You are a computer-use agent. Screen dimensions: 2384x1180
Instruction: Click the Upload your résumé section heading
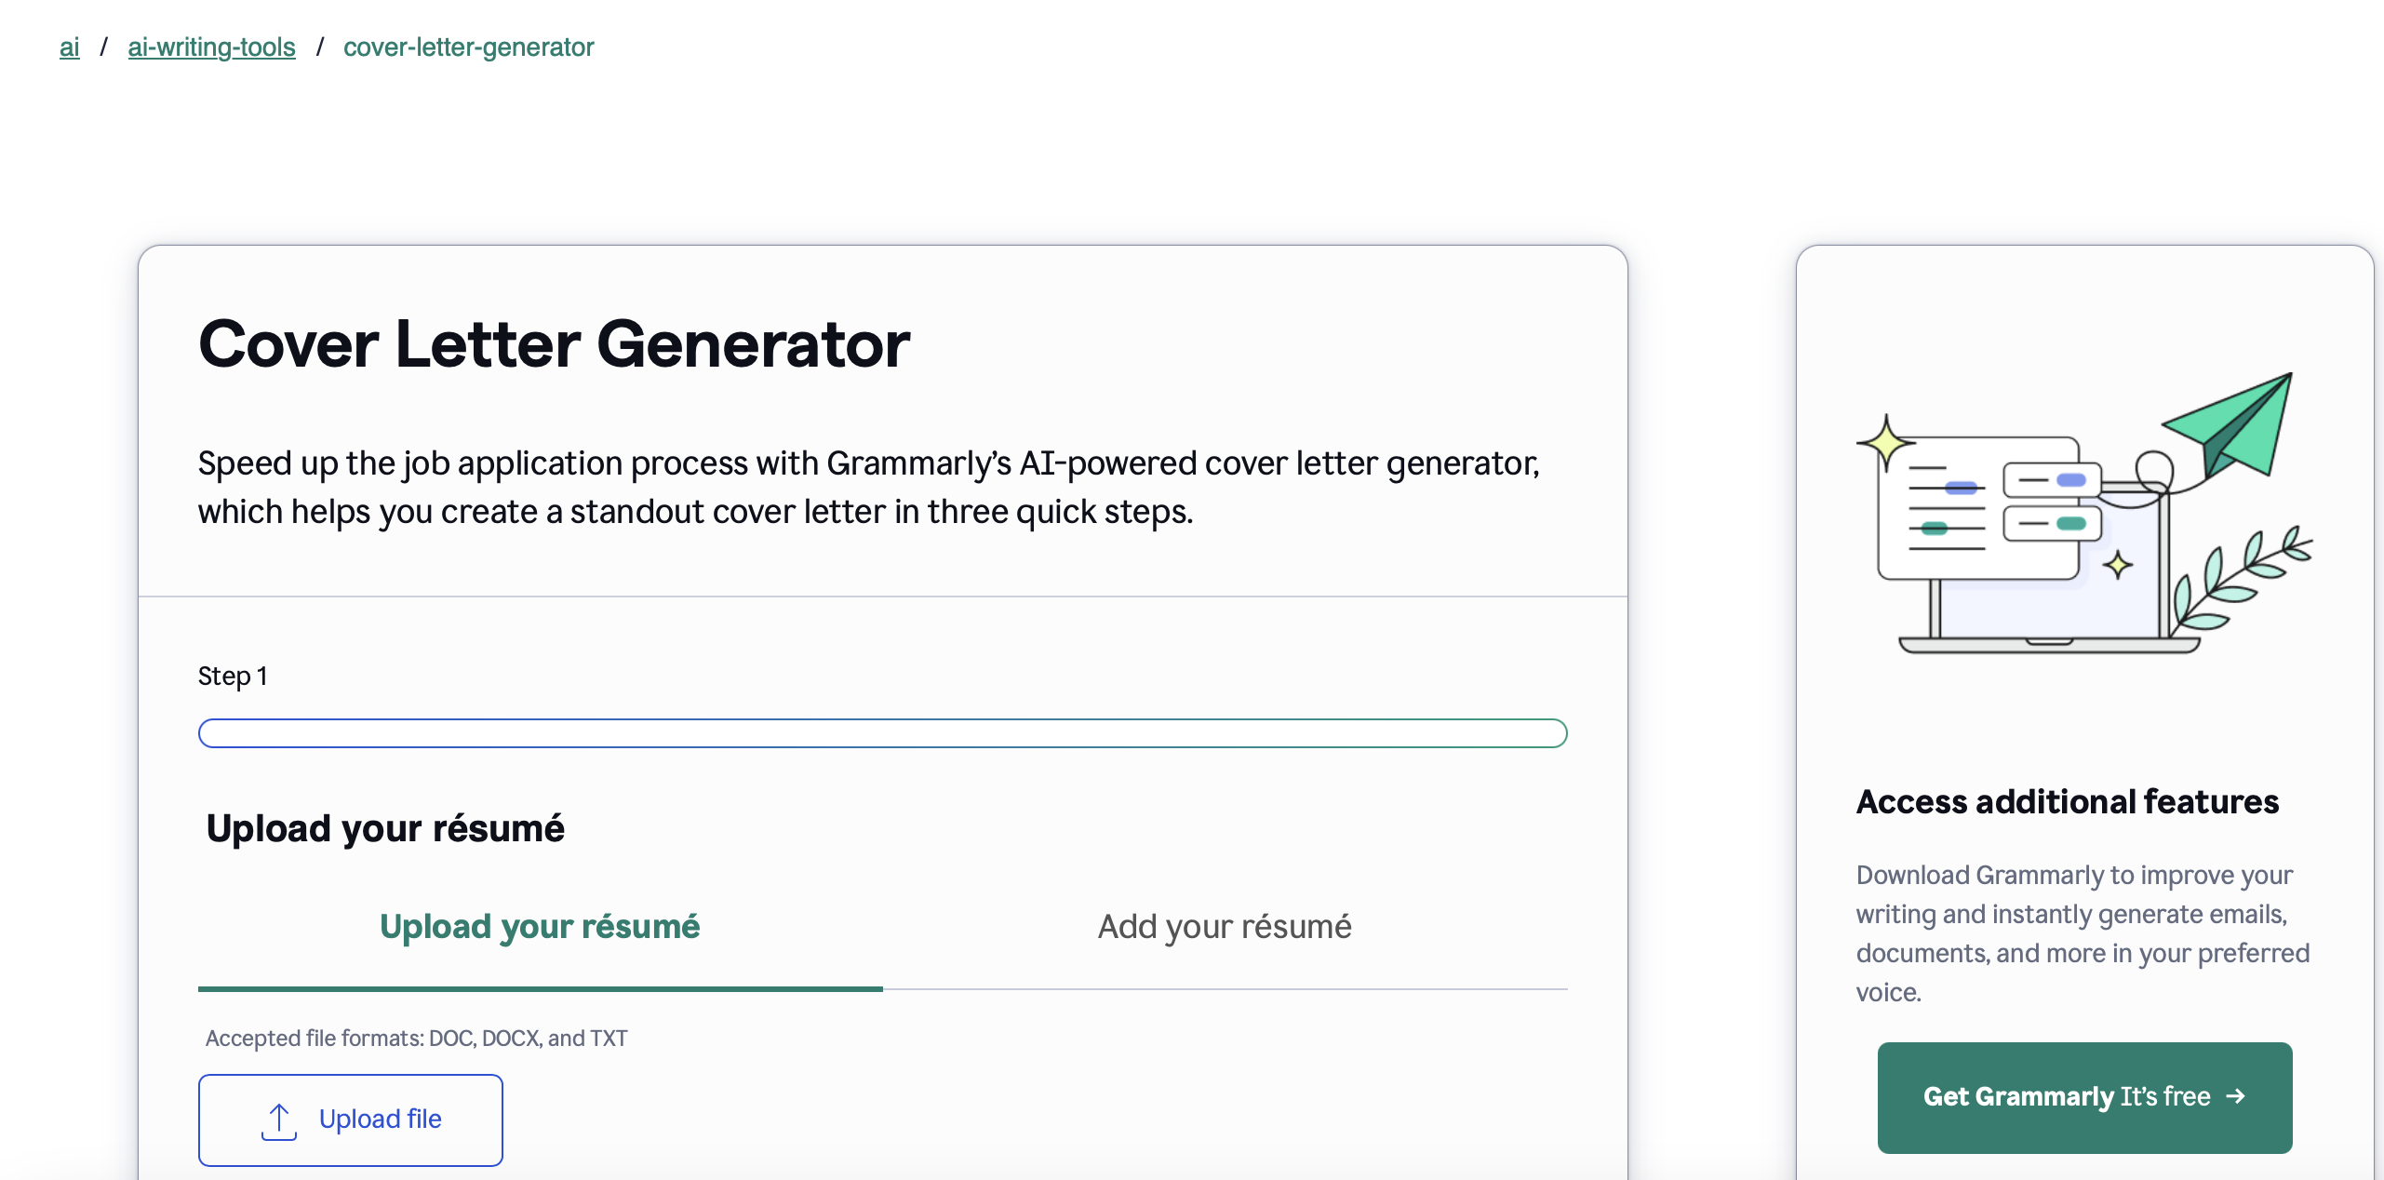[385, 828]
